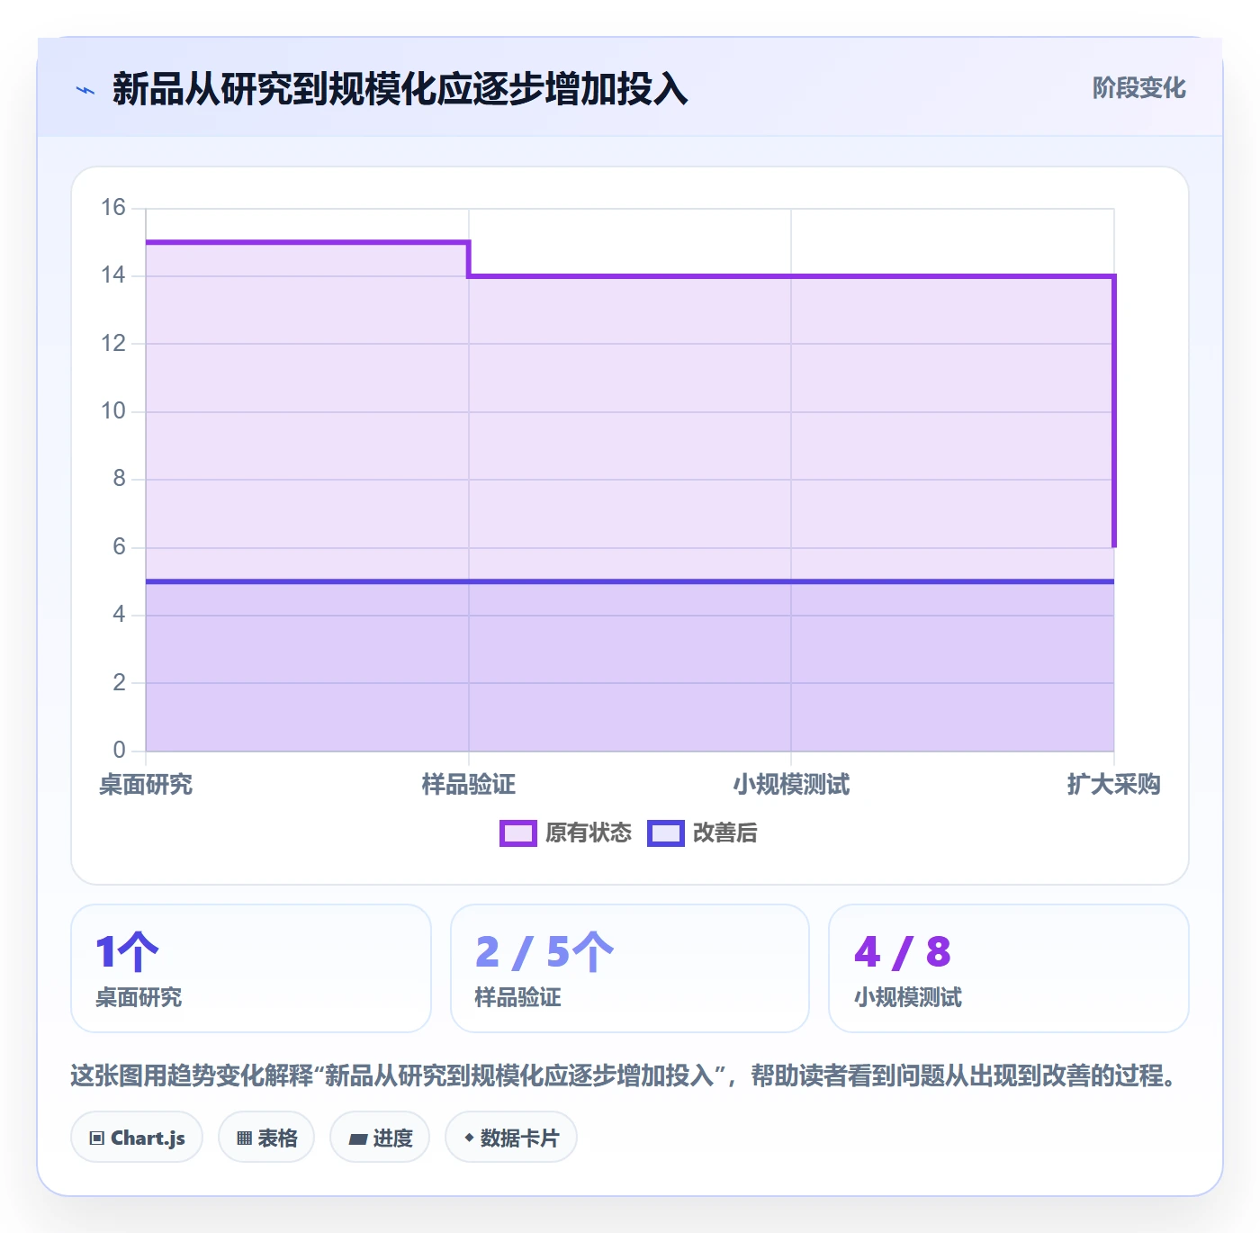
Task: Select the 数据卡片 tag chip
Action: [x=511, y=1138]
